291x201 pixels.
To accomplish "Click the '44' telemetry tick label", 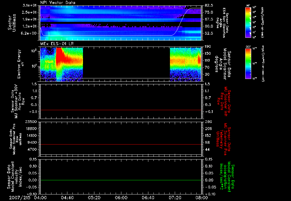I will (x=207, y=149).
